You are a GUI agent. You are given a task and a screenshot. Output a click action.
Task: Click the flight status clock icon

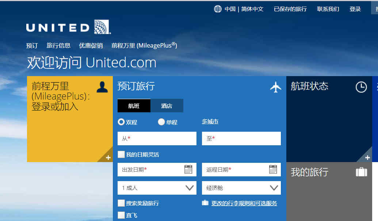[361, 87]
